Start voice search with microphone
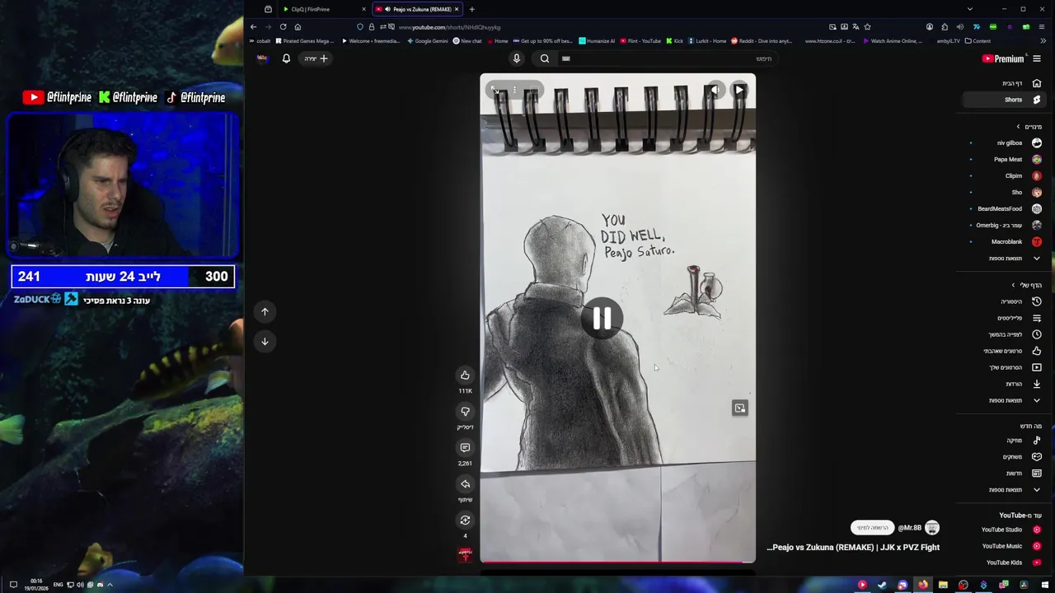The height and width of the screenshot is (593, 1055). [x=517, y=58]
